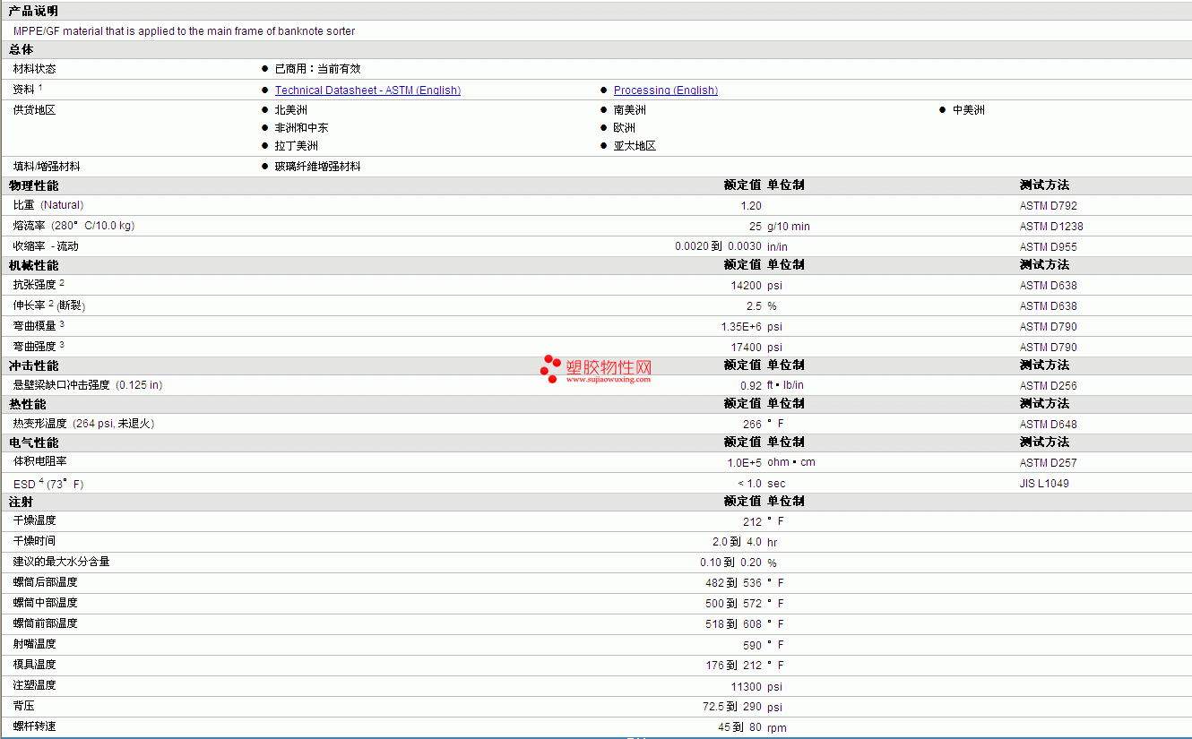Select the 中美洲 region entry
This screenshot has height=739, width=1192.
tap(969, 110)
